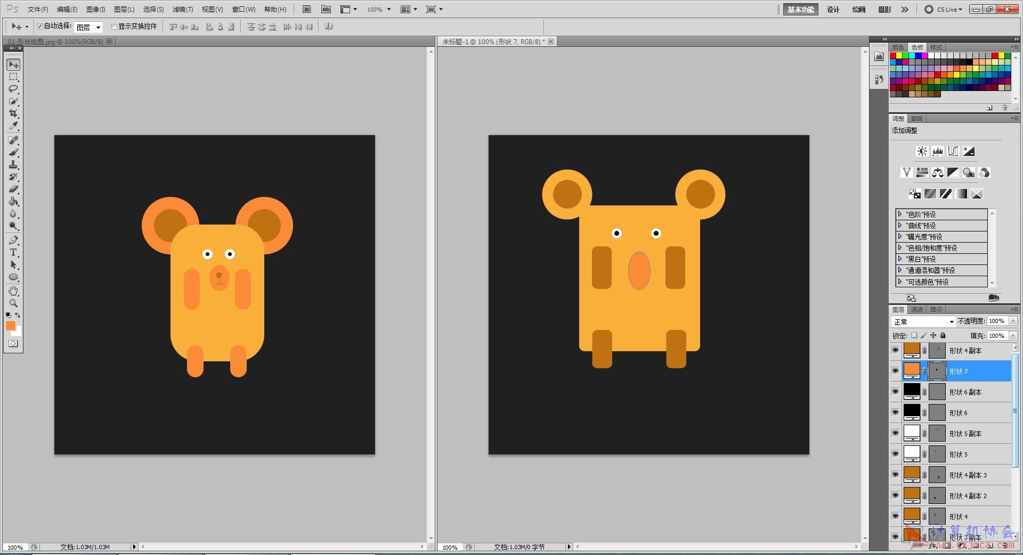1023x555 pixels.
Task: Launch Adobe Bridge from top bar
Action: click(x=307, y=10)
